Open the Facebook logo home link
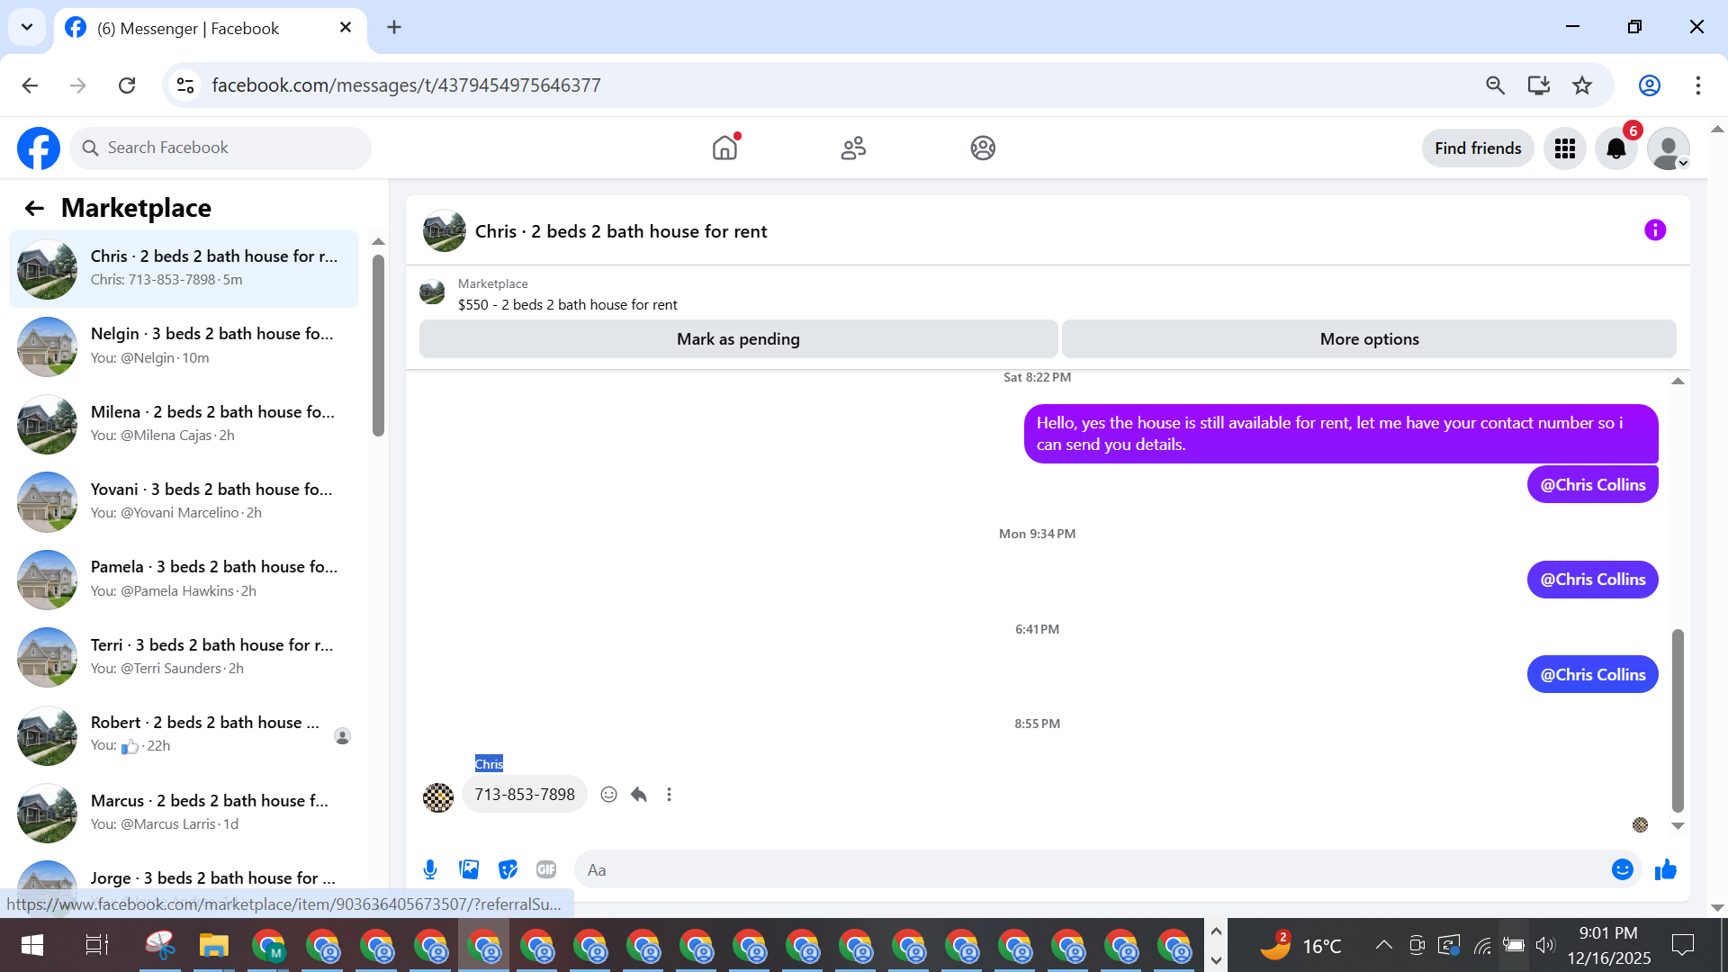The width and height of the screenshot is (1728, 972). 39,148
